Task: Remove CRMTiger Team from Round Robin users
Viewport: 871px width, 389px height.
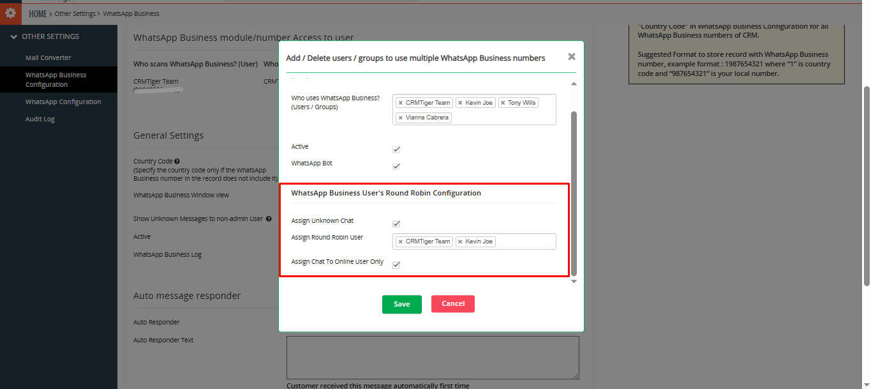Action: [401, 241]
